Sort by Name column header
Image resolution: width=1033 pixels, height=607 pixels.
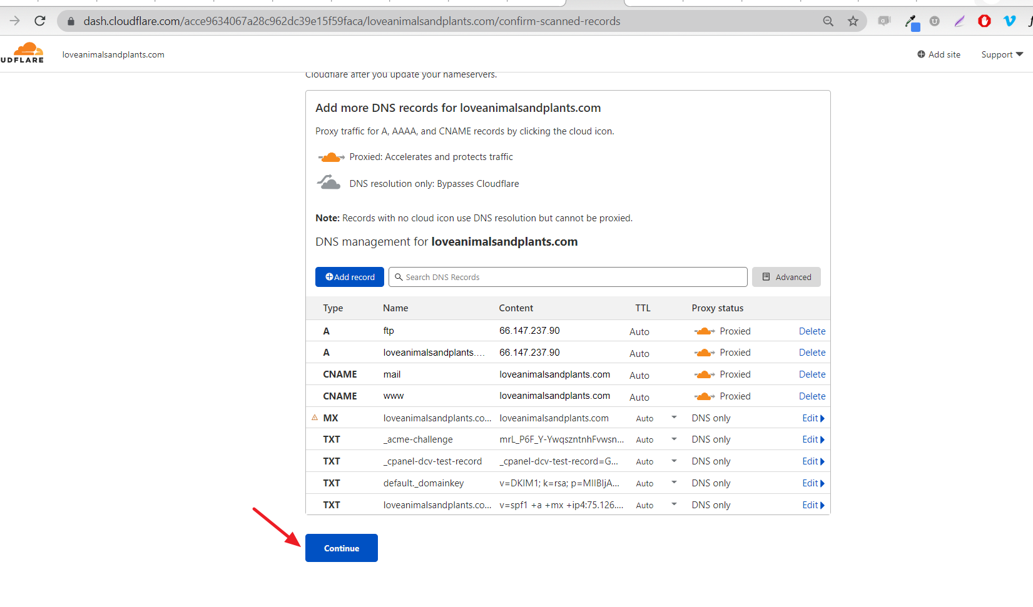point(395,308)
